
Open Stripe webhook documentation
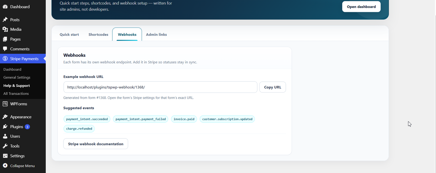pyautogui.click(x=96, y=144)
